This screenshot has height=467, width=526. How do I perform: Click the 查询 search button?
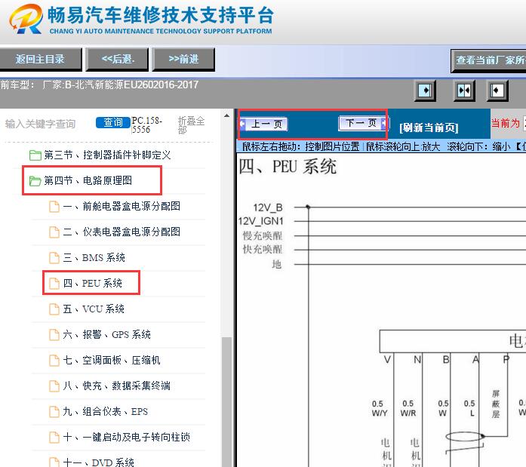(113, 123)
